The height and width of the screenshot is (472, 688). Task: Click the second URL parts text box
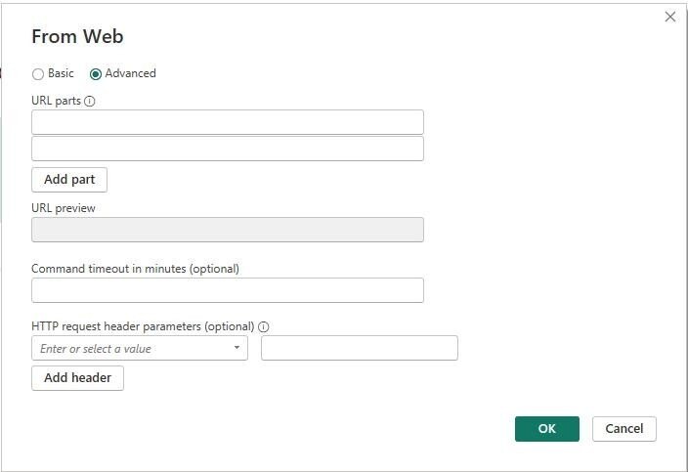tap(228, 149)
